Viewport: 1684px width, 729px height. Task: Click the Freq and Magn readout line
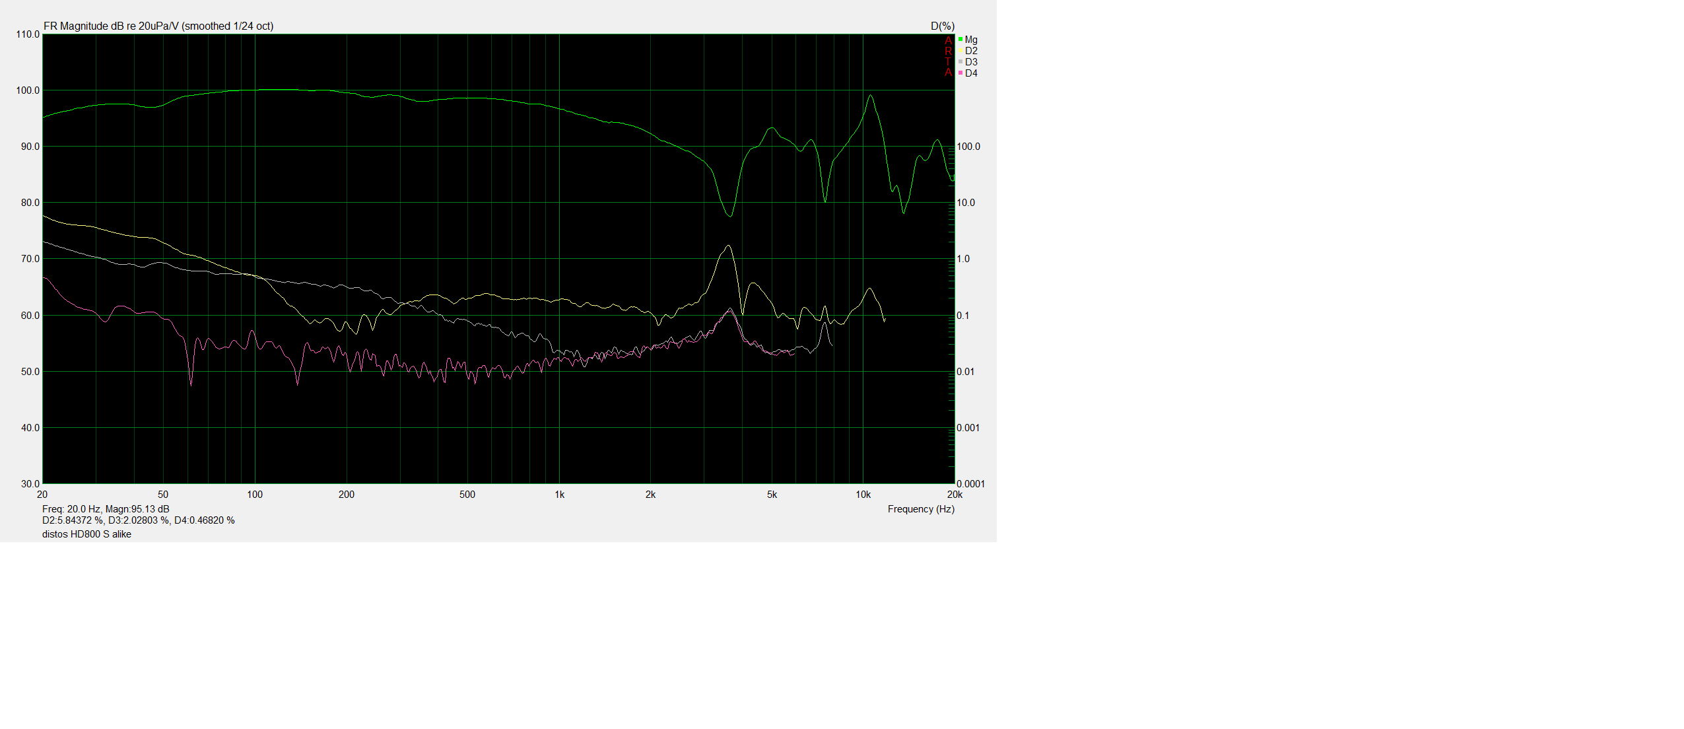[106, 509]
